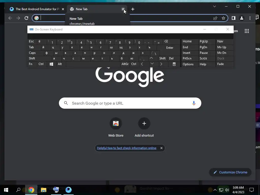The image size is (260, 195).
Task: Open a new tab with the plus button
Action: [x=133, y=9]
